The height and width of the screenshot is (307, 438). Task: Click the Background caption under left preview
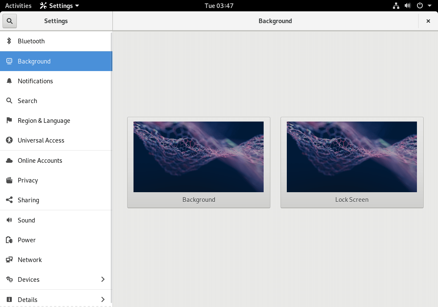[199, 200]
